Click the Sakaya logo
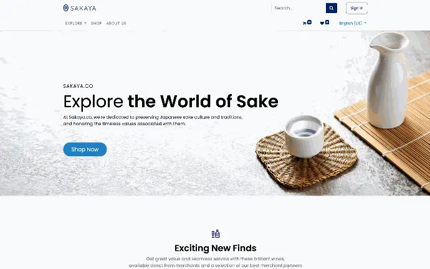Image resolution: width=430 pixels, height=269 pixels. coord(80,8)
